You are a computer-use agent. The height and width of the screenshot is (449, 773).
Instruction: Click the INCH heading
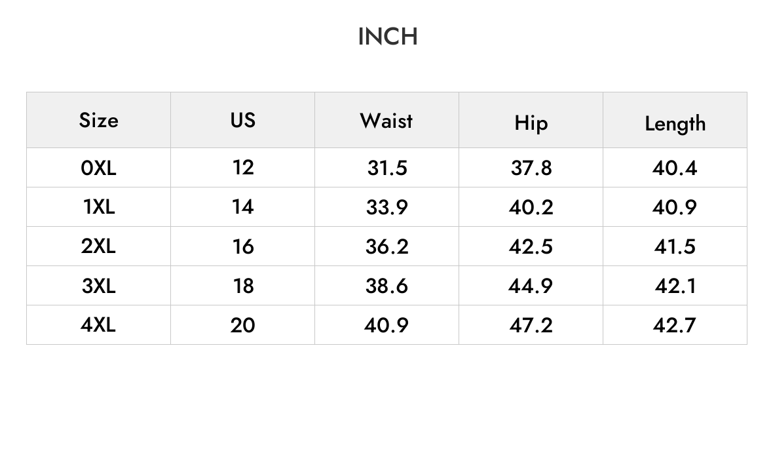(388, 37)
